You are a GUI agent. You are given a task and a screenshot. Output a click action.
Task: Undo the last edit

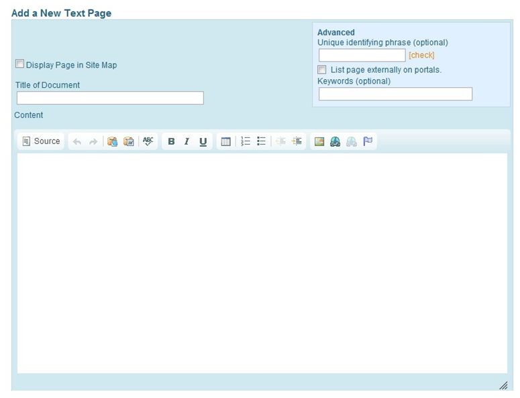coord(77,141)
